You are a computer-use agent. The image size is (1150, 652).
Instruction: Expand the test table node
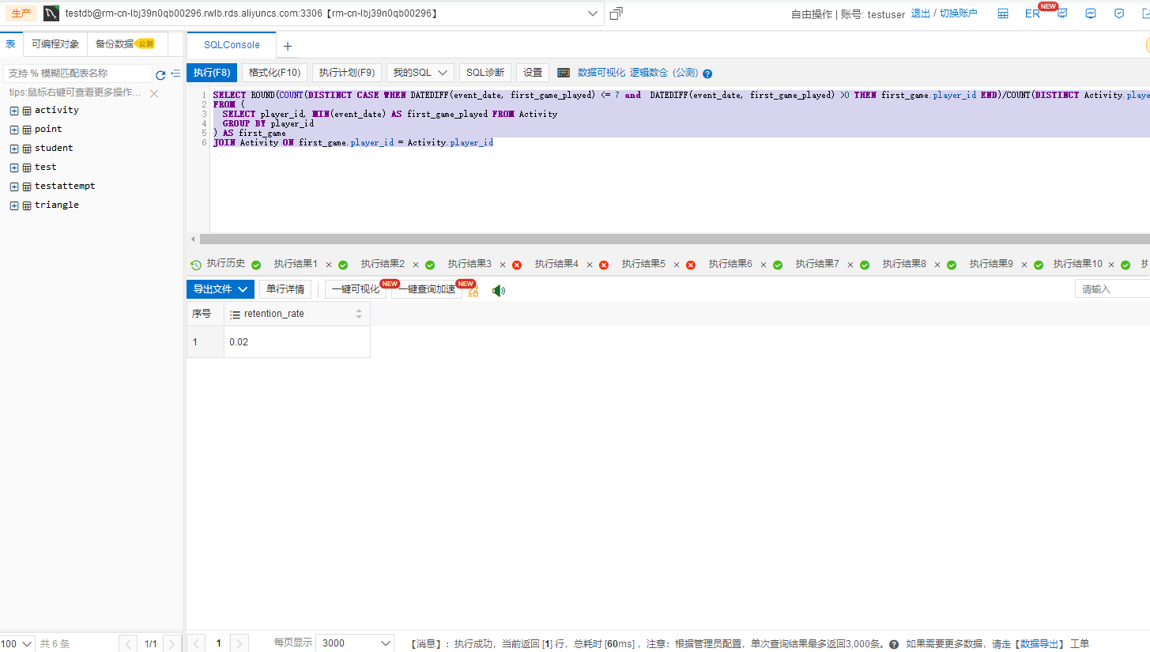pyautogui.click(x=13, y=168)
